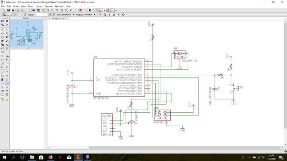
Task: Open File Explorer from the taskbar
Action: coord(32,157)
